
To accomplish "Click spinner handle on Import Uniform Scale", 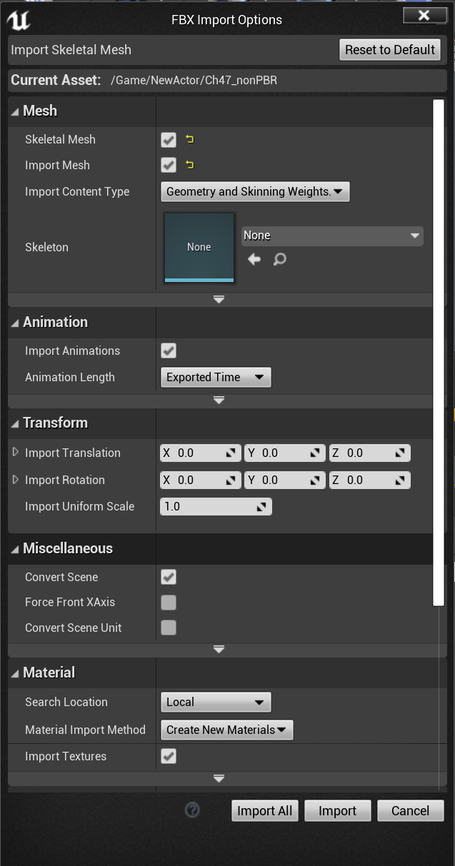I will [x=262, y=507].
